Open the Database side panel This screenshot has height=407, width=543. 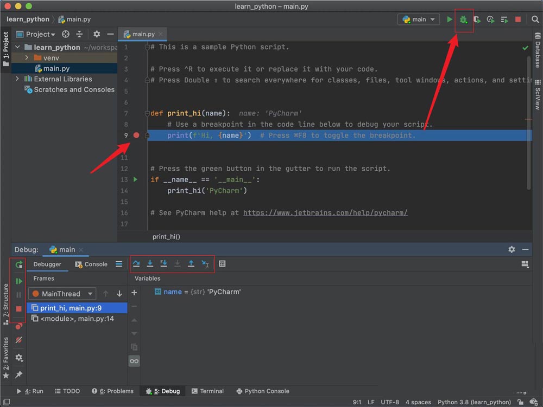point(538,50)
